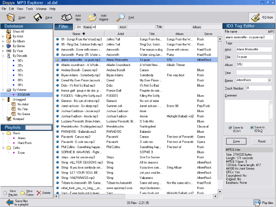The image size is (276, 207).
Task: Collapse the By Decade tree node
Action: pyautogui.click(x=3, y=55)
